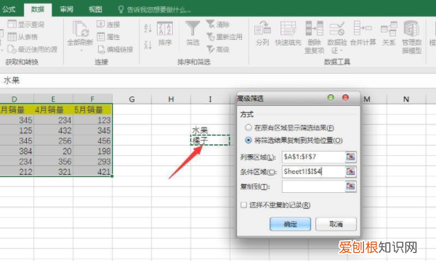Click cell containing 水果 in column I
This screenshot has width=436, height=261.
(x=210, y=130)
